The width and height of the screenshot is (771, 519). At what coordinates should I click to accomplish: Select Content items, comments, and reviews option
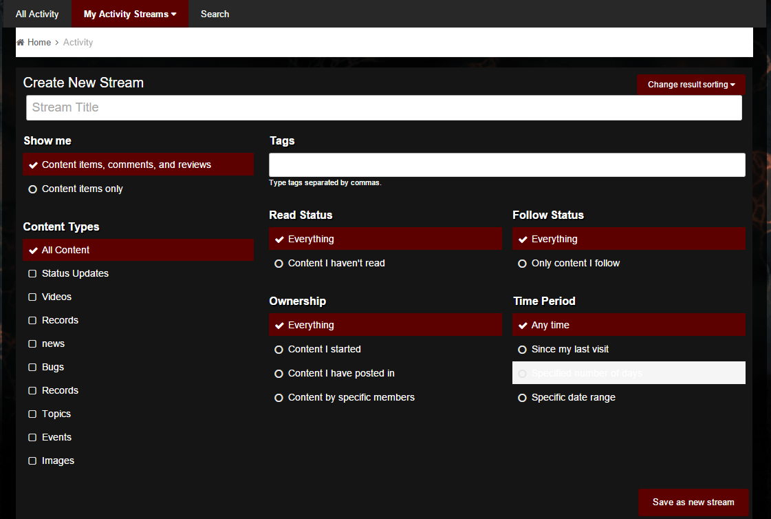tap(138, 165)
